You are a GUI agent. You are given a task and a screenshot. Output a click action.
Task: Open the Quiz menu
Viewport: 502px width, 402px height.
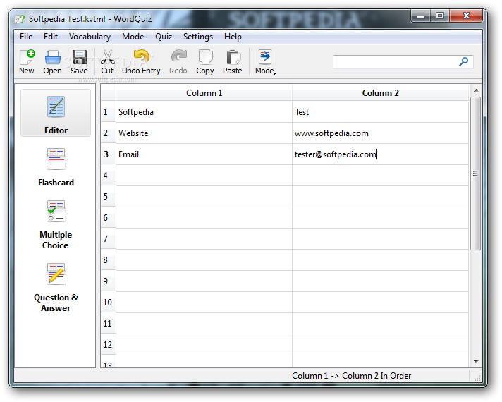pos(164,37)
